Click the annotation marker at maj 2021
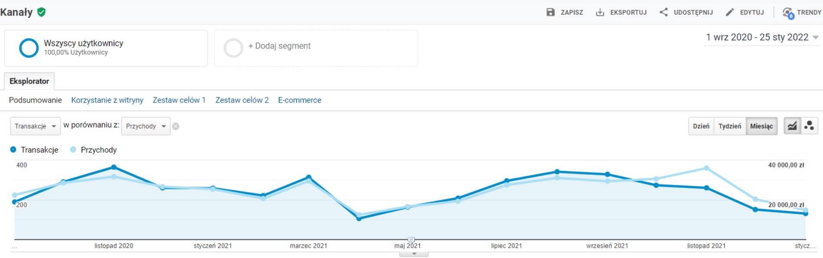 [x=411, y=239]
